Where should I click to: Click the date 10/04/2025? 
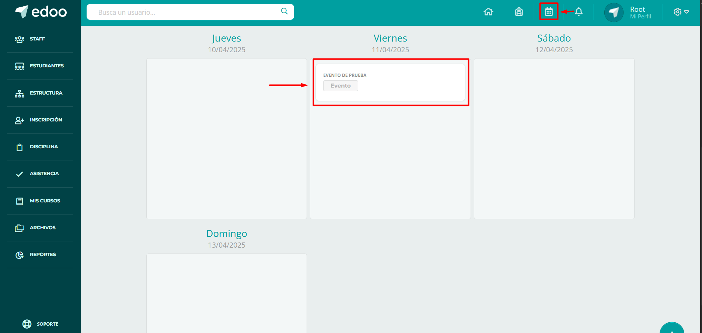click(x=227, y=50)
